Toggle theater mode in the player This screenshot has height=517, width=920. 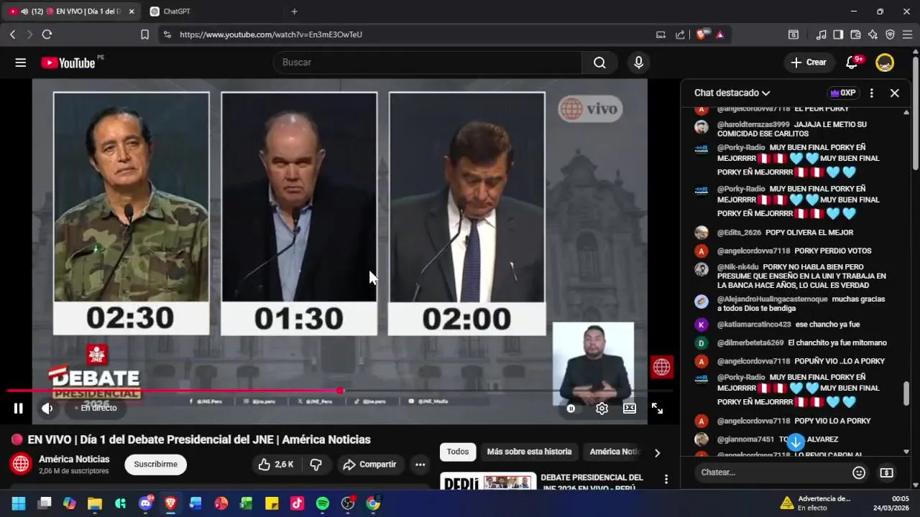pos(630,409)
